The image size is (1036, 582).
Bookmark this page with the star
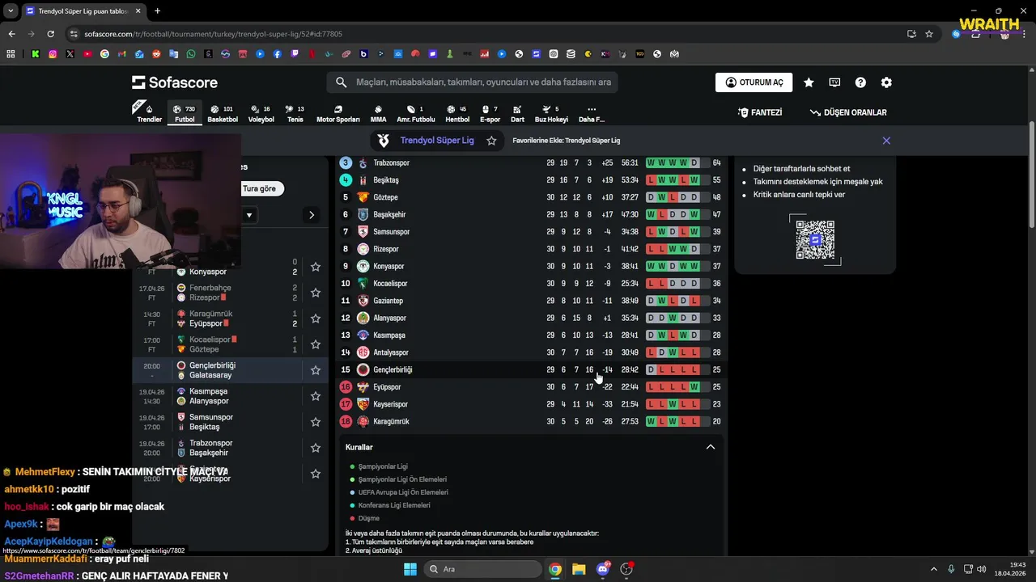click(x=929, y=34)
